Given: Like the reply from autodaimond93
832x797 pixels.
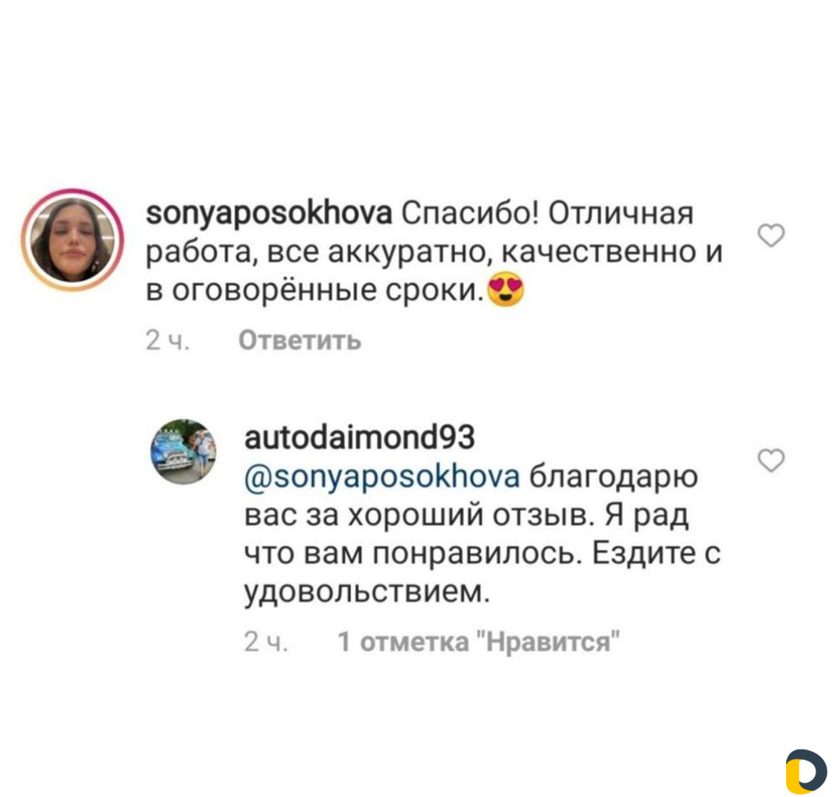Looking at the screenshot, I should click(771, 460).
